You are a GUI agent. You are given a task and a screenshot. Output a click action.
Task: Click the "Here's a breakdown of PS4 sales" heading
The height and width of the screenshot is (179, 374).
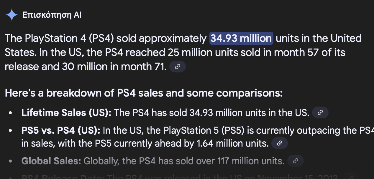[144, 93]
